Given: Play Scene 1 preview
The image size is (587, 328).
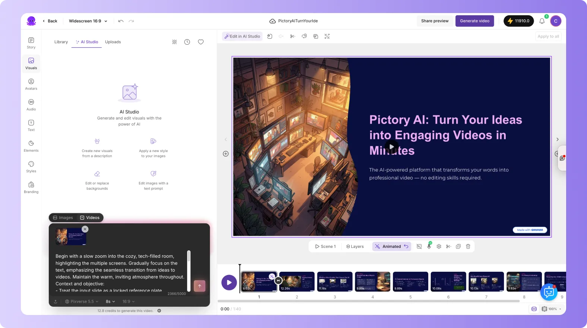Looking at the screenshot, I should pos(325,246).
